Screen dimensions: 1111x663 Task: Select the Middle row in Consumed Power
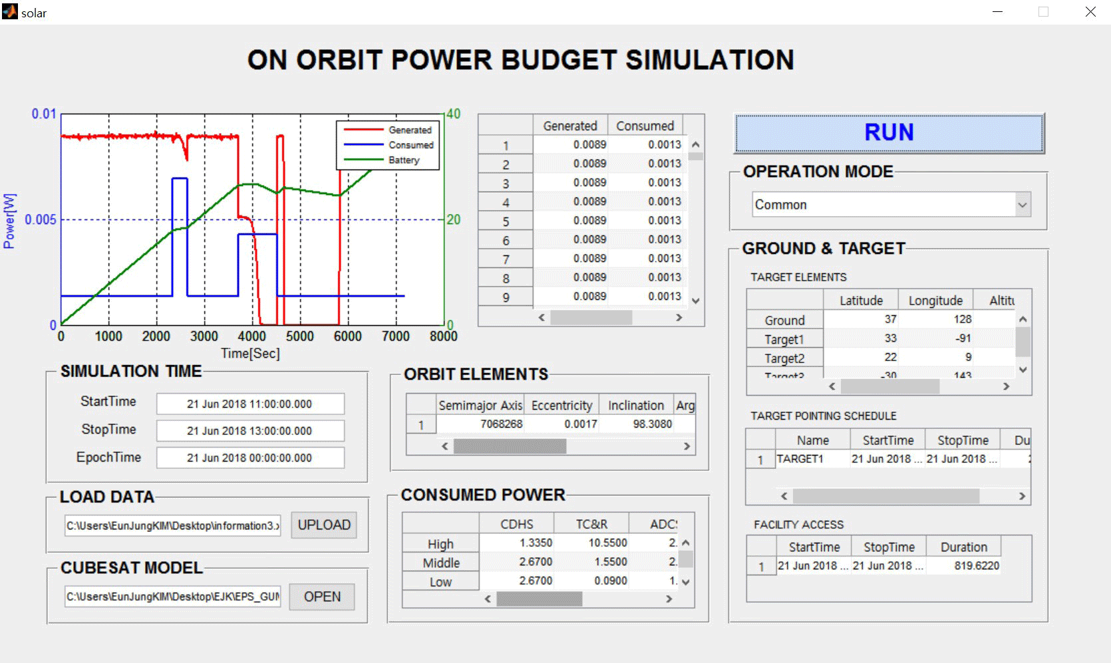pos(440,563)
